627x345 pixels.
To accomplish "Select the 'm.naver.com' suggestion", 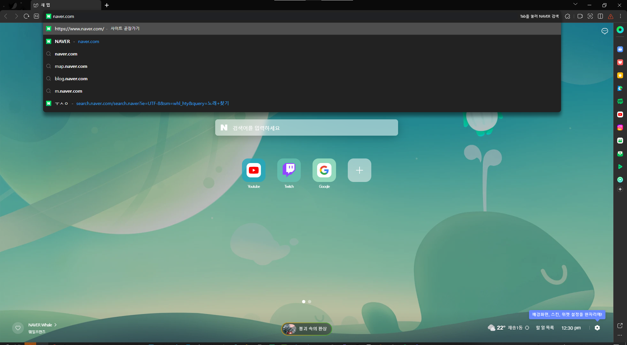I will 302,91.
